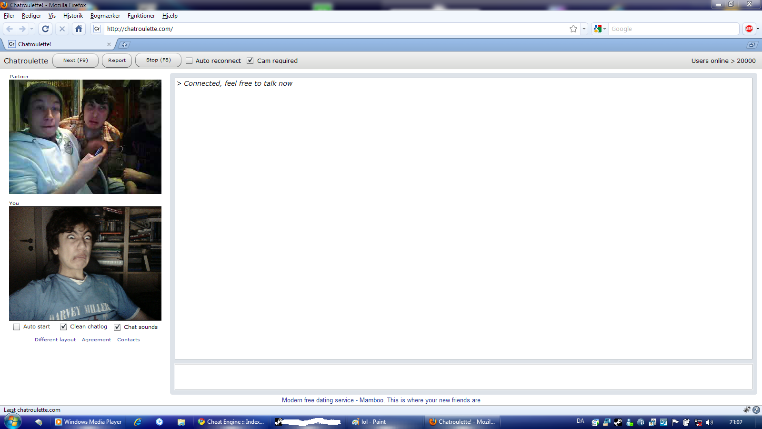
Task: Click the Partner webcam video
Action: point(85,137)
